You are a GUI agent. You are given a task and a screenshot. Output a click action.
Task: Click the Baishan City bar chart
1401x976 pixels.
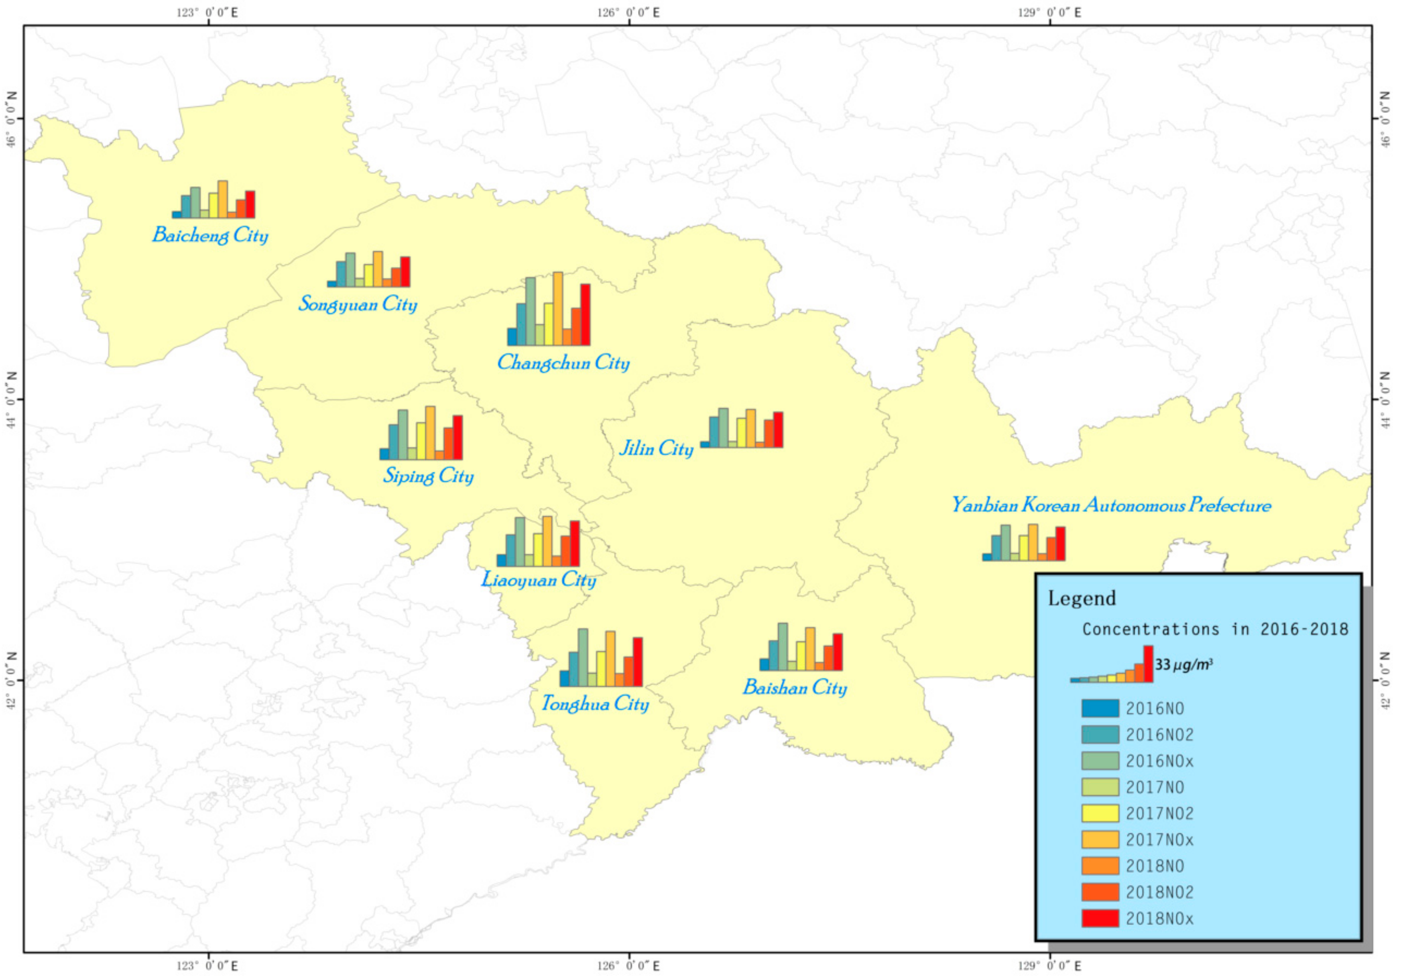(801, 646)
